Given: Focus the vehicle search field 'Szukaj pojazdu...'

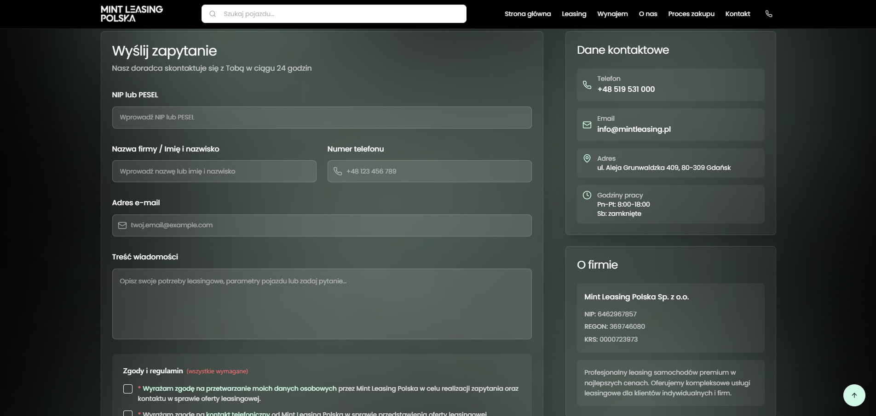Looking at the screenshot, I should coord(334,14).
